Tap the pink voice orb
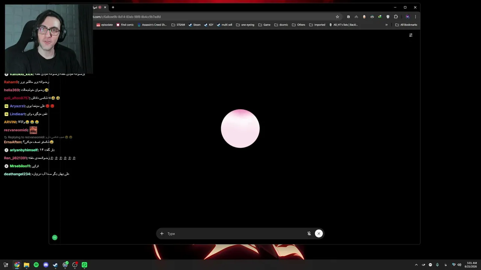 [240, 129]
